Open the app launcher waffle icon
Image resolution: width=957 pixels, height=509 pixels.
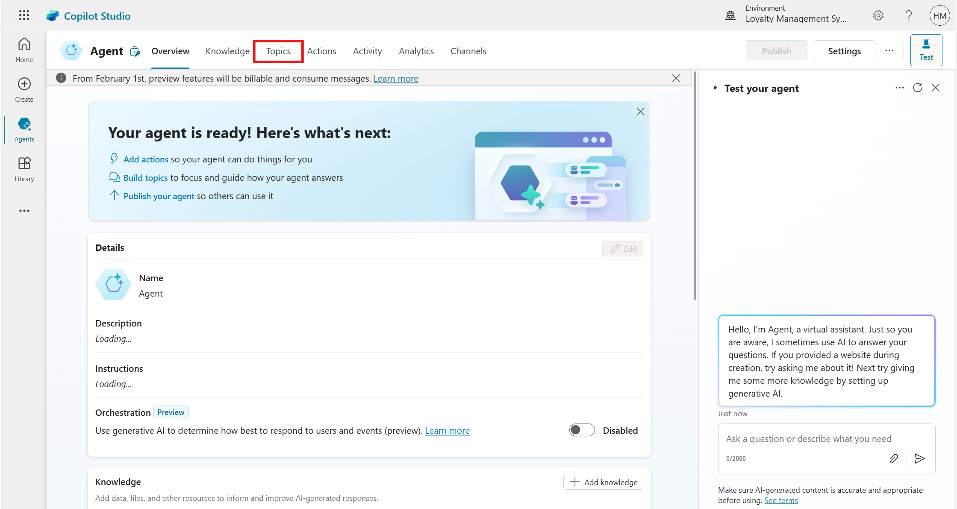pos(24,15)
